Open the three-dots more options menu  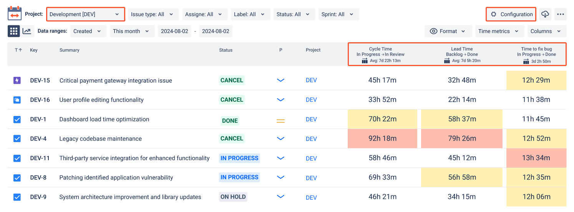click(561, 14)
